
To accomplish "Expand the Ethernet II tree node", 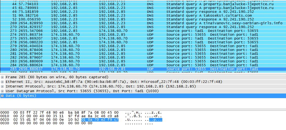I will point(2,82).
